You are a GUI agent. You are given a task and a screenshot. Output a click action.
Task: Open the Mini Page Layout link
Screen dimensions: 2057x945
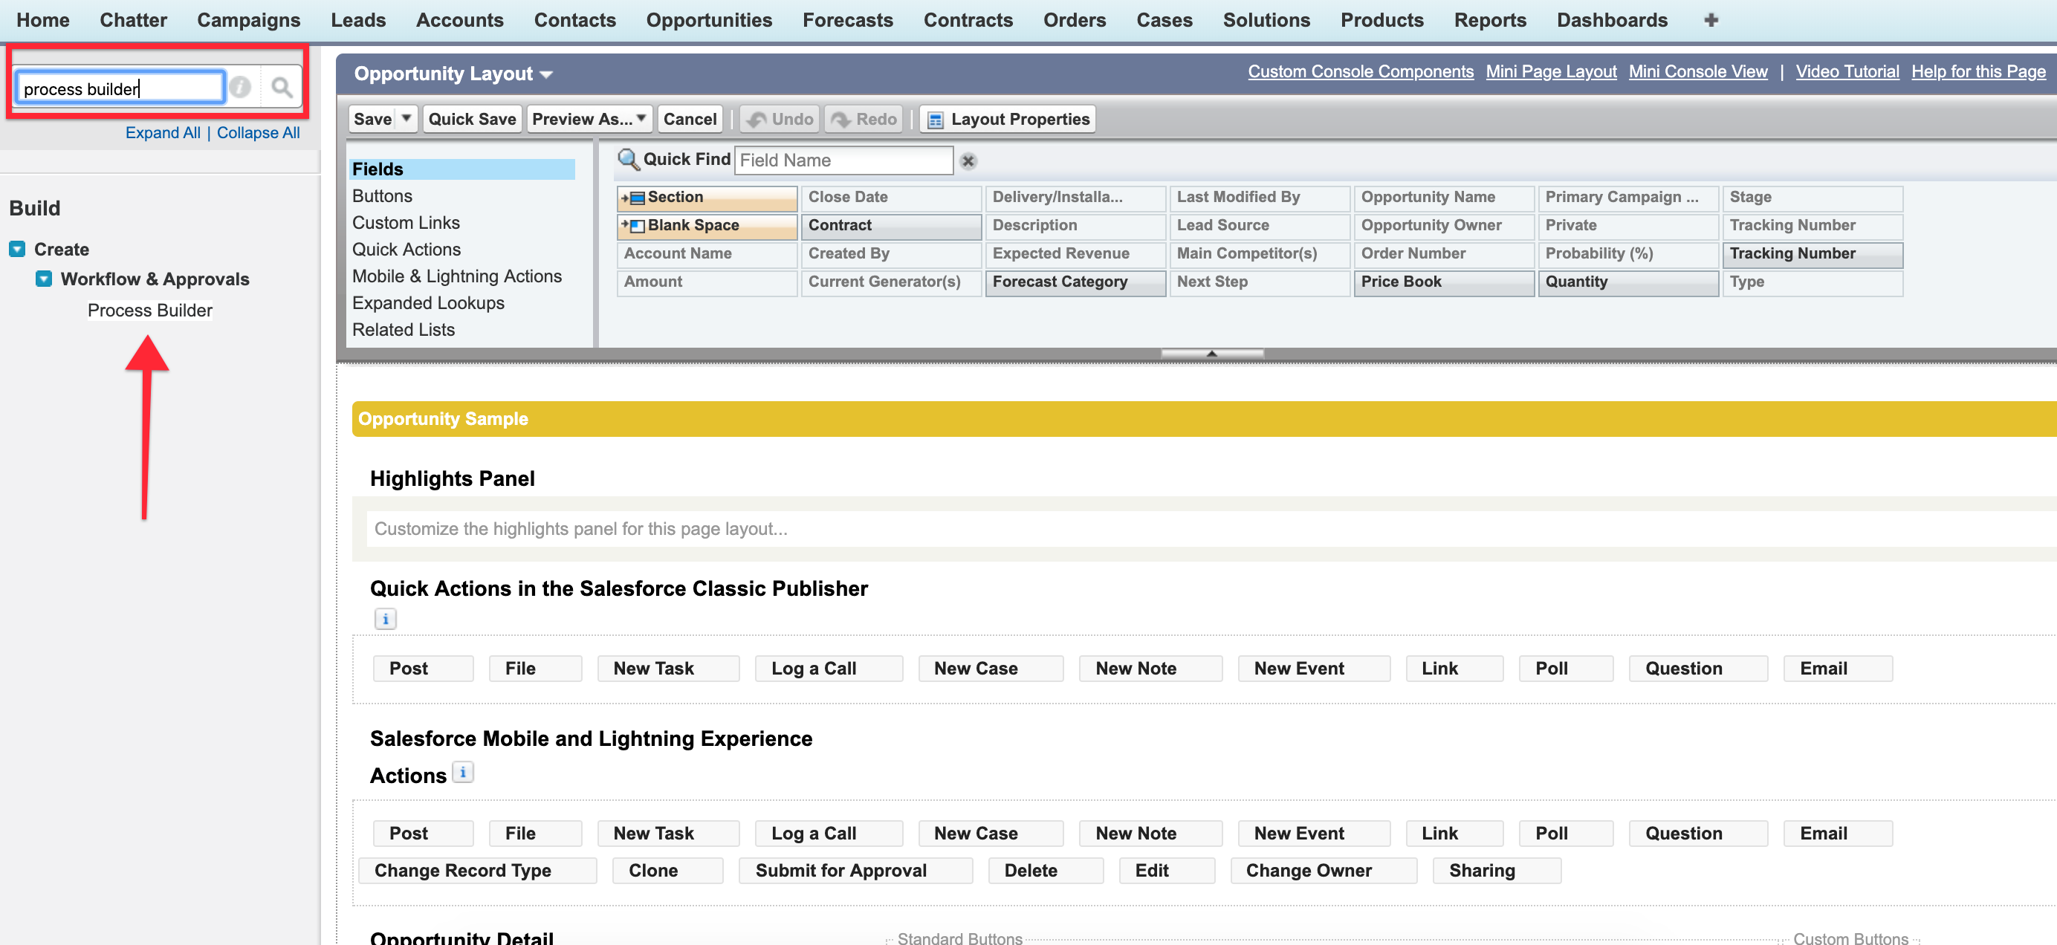coord(1550,72)
